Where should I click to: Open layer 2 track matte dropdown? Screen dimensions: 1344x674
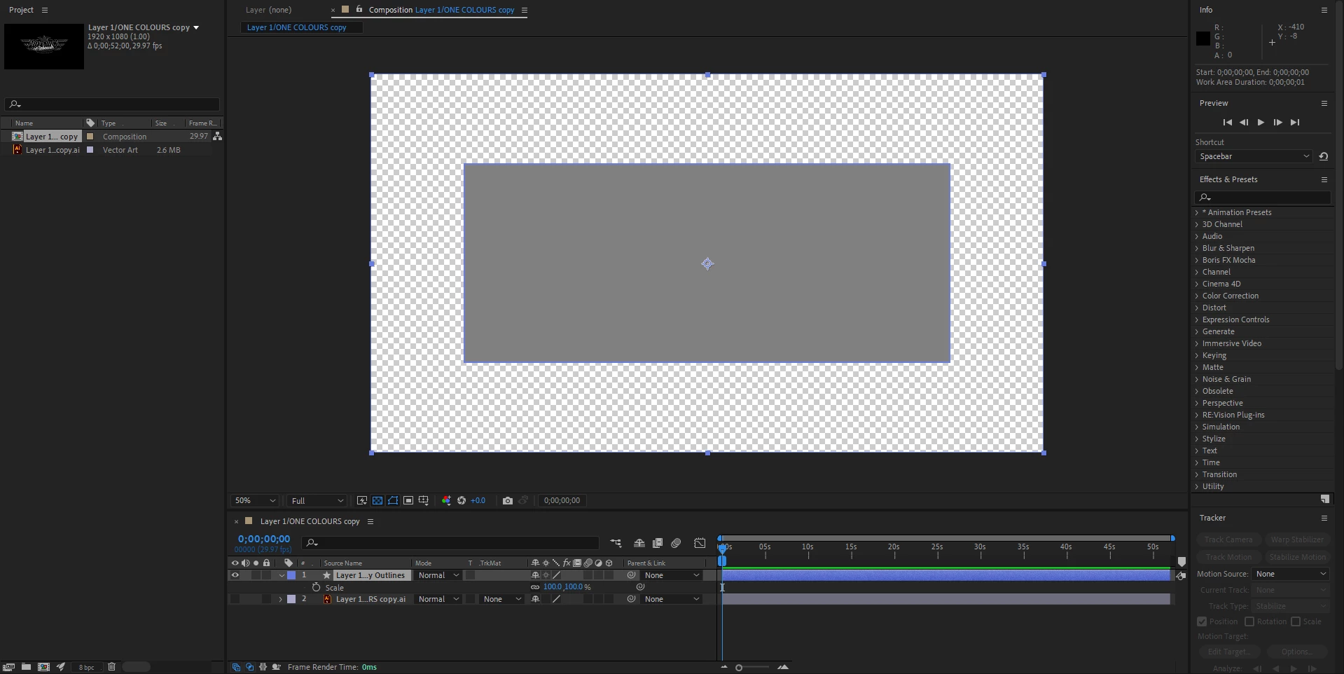pyautogui.click(x=502, y=599)
